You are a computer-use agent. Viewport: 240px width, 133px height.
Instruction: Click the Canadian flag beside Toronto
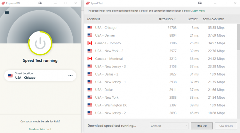[x=90, y=43]
